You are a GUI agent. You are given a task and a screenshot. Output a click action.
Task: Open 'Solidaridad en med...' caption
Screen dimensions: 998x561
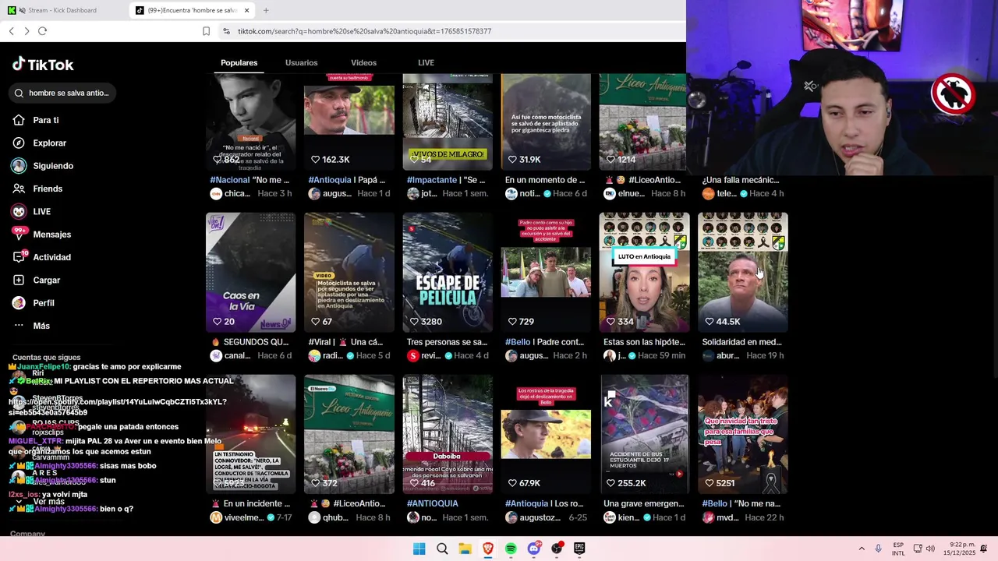point(741,342)
